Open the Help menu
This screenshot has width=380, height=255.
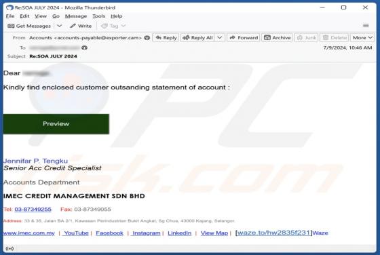117,16
